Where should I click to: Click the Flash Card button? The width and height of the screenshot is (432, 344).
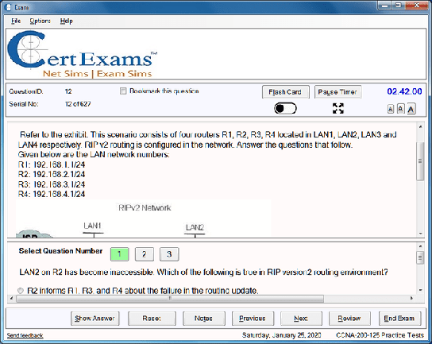click(x=285, y=92)
